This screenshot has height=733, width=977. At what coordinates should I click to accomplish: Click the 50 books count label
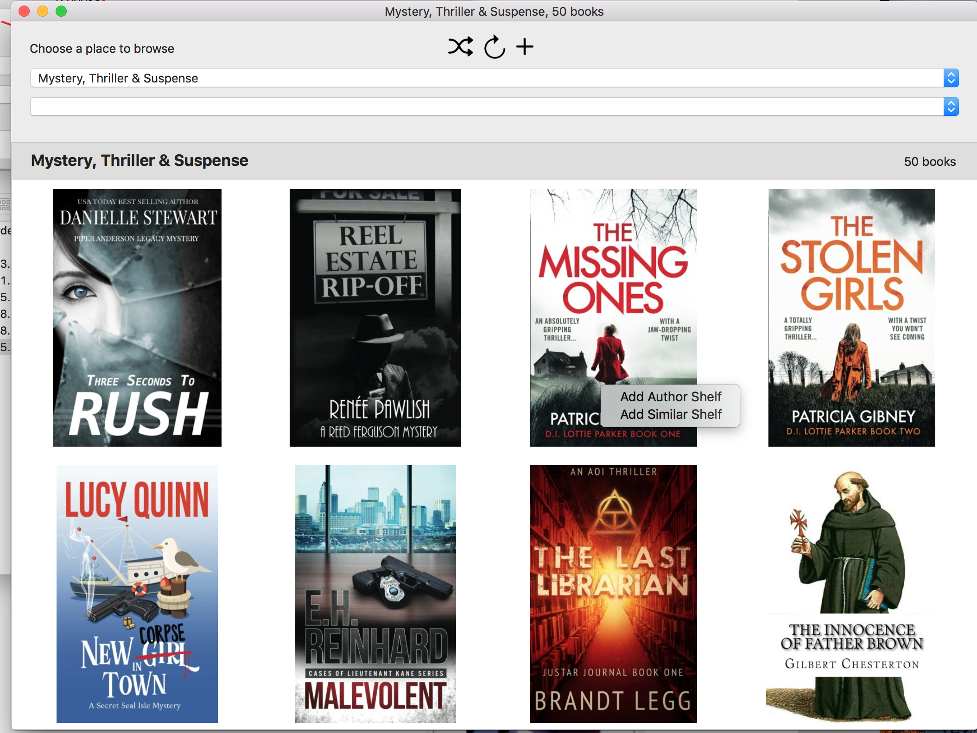tap(930, 161)
